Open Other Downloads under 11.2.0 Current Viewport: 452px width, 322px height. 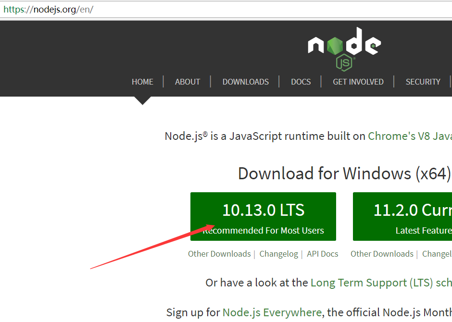tap(382, 254)
